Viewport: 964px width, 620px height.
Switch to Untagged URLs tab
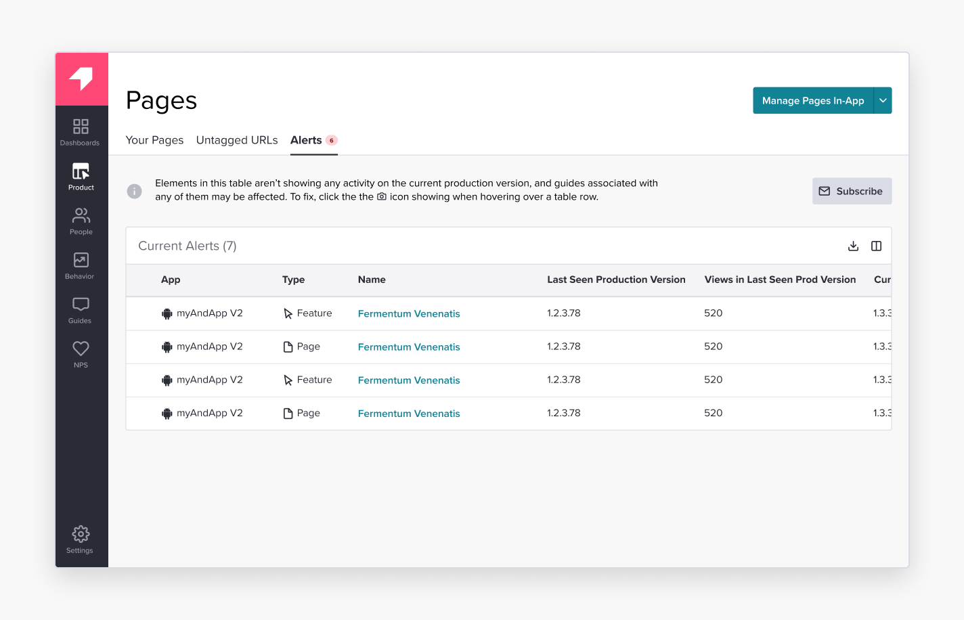[x=237, y=140]
